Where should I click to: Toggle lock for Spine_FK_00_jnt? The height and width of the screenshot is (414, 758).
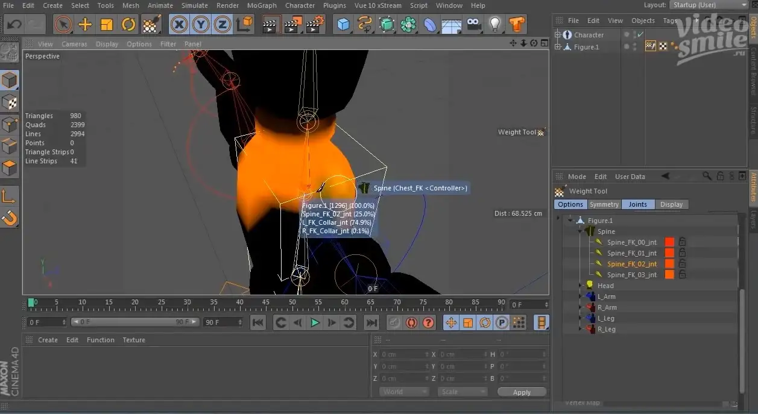pyautogui.click(x=682, y=242)
